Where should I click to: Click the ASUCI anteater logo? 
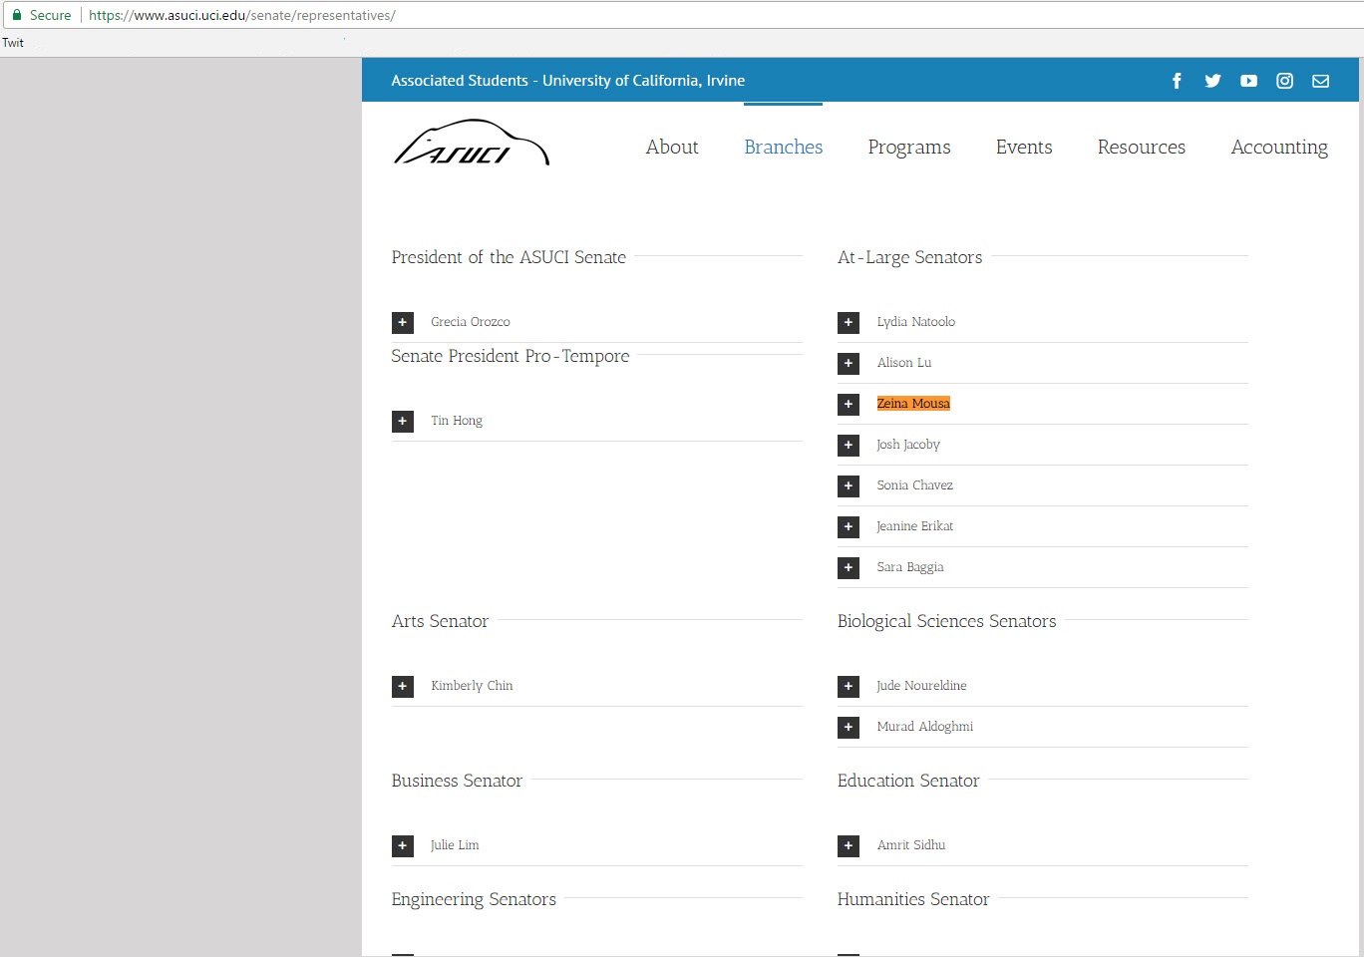tap(471, 145)
